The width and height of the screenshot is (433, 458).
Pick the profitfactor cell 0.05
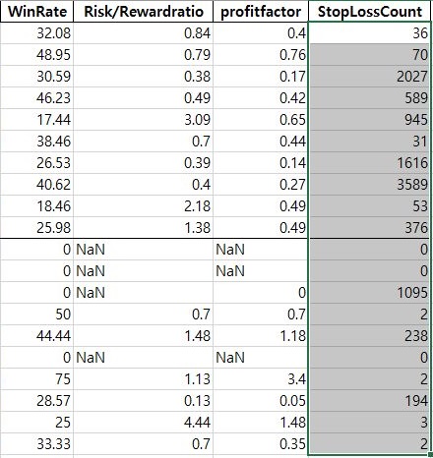(261, 401)
